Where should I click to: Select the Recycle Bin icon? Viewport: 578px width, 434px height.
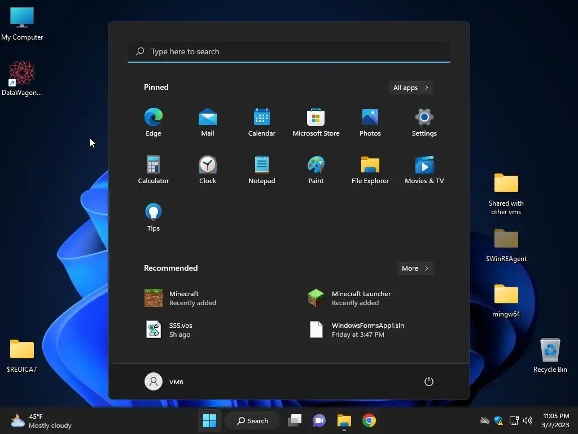click(x=550, y=355)
